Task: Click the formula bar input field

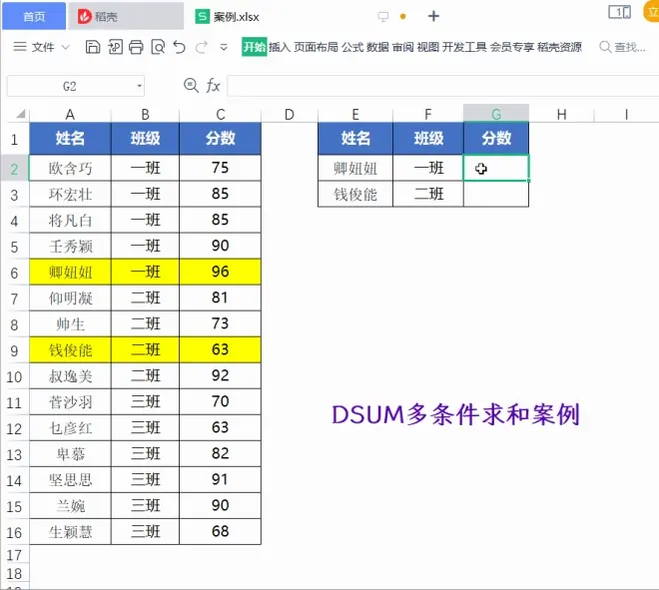Action: 439,87
